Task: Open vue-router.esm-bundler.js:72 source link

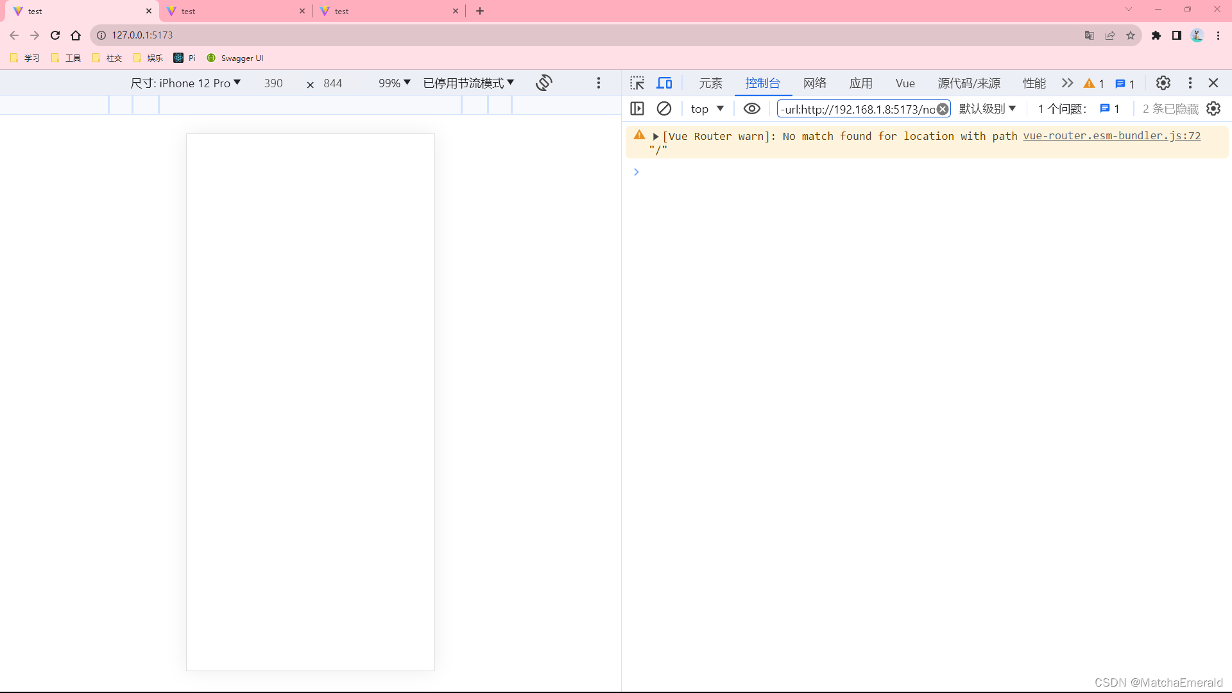Action: 1112,136
